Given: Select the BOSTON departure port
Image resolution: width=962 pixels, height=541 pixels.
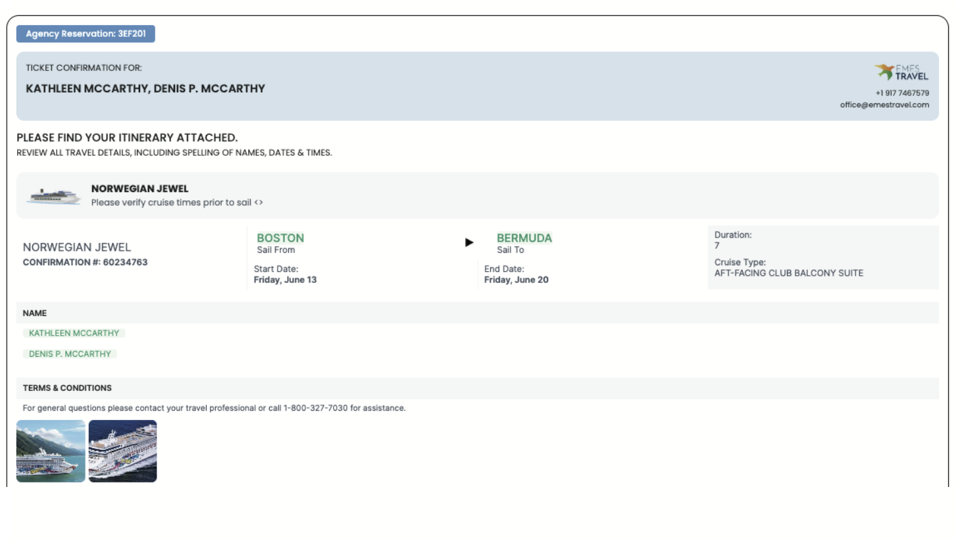Looking at the screenshot, I should [280, 238].
